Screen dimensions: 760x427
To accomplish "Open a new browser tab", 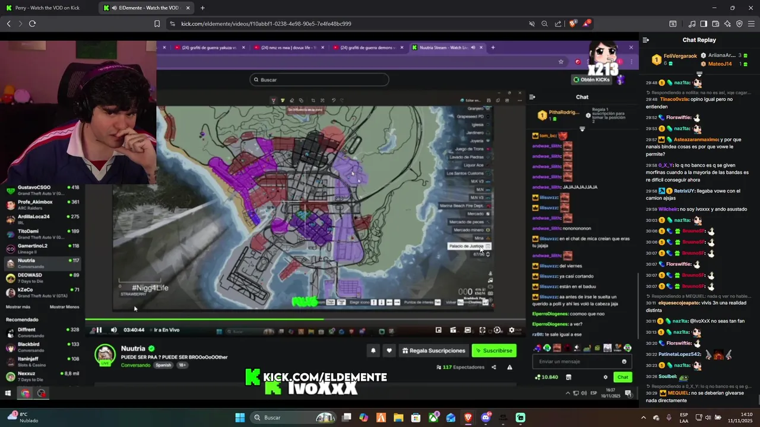I will click(202, 8).
